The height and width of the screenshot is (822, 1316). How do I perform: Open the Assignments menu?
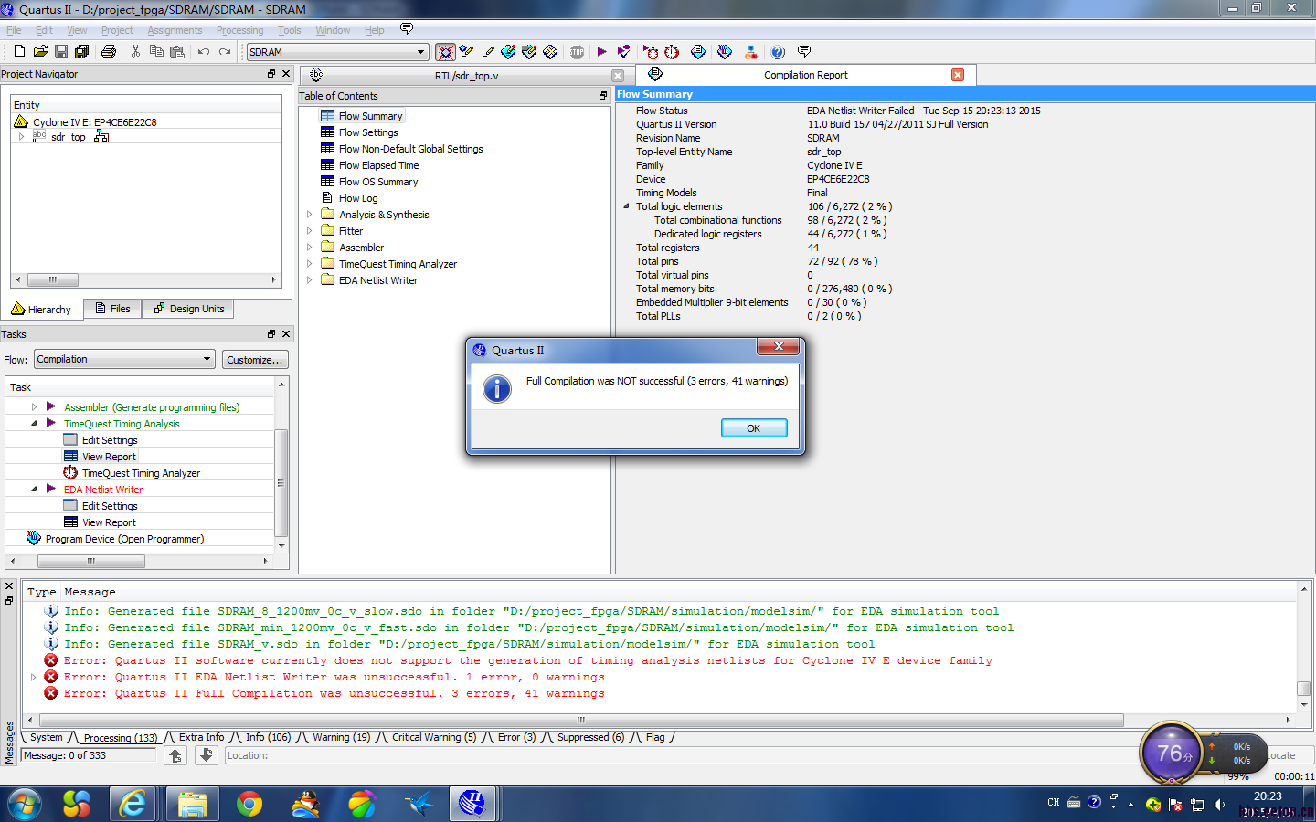pyautogui.click(x=175, y=30)
